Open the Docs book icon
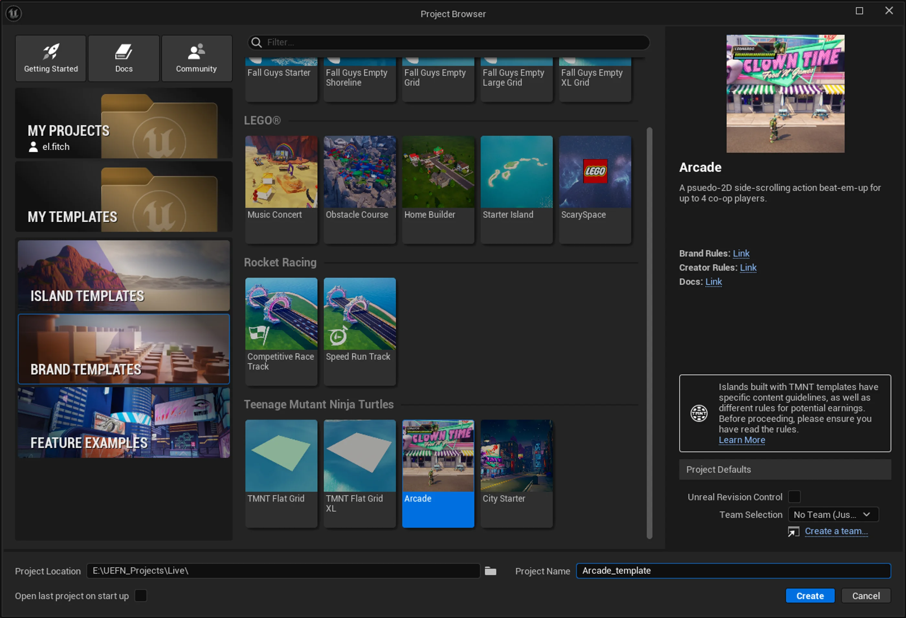906x618 pixels. (x=124, y=51)
